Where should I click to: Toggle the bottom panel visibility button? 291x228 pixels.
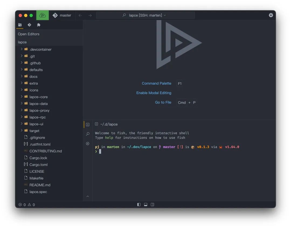click(x=145, y=205)
